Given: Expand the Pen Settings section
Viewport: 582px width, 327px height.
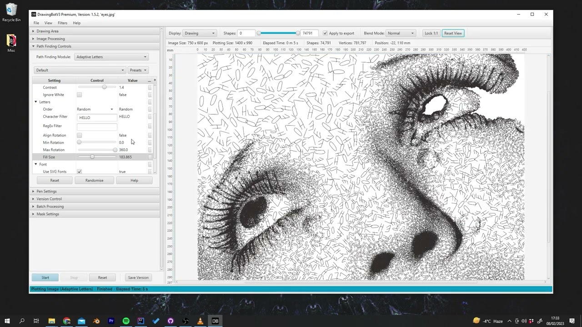Looking at the screenshot, I should (x=95, y=191).
